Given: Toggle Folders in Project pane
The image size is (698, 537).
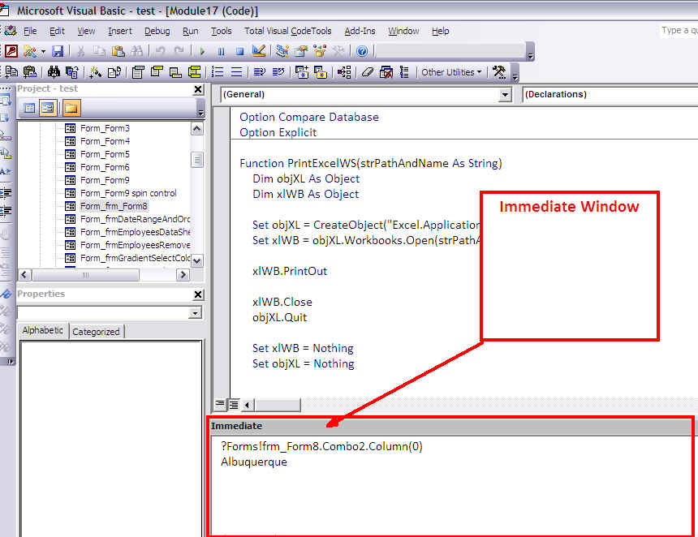Looking at the screenshot, I should click(71, 108).
